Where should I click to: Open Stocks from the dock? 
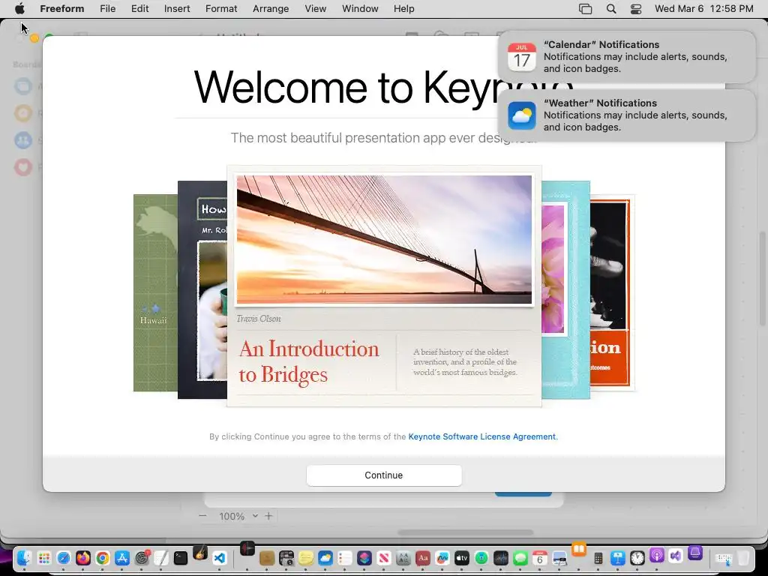pyautogui.click(x=500, y=558)
